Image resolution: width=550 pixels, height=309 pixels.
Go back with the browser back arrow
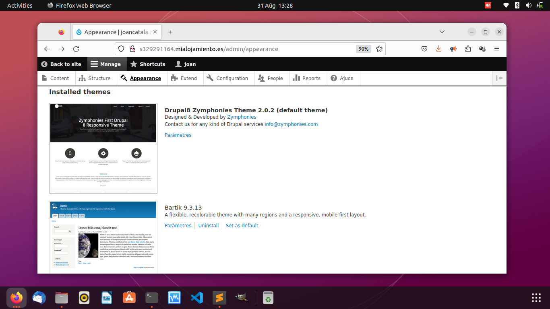[x=47, y=49]
